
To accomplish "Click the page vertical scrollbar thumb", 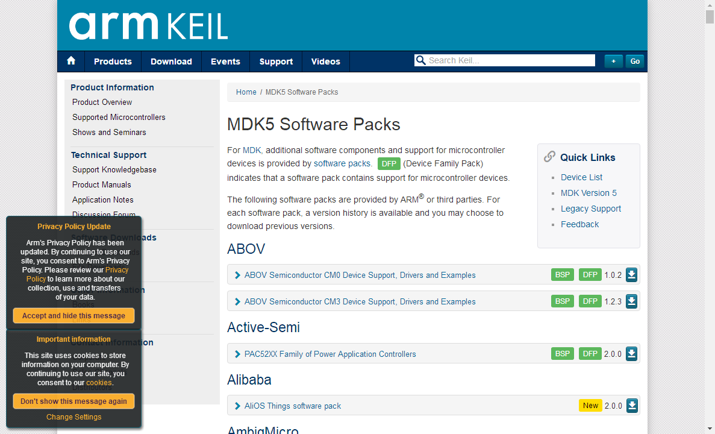I will click(x=710, y=16).
